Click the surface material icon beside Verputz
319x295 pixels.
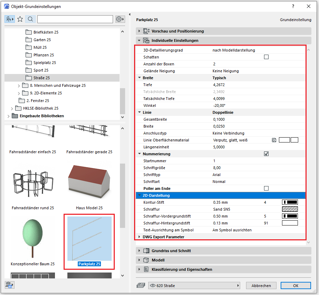point(274,140)
